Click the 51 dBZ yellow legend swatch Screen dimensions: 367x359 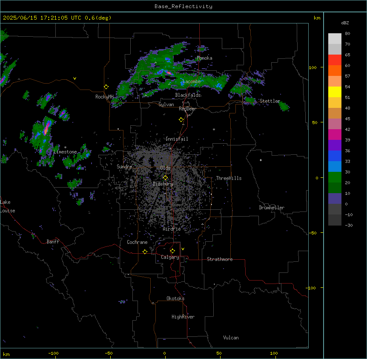[x=335, y=92]
